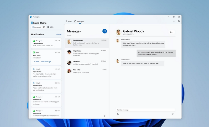Image resolution: width=209 pixels, height=127 pixels.
Task: Click the small Gabriel Woods avatar beside last message
Action: pos(117,61)
